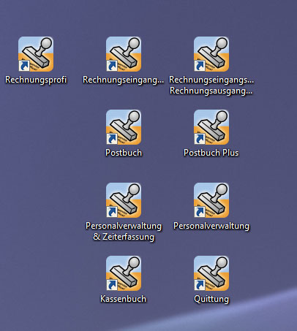This screenshot has height=331, width=297.
Task: Click the "Quittung" label text
Action: tap(211, 299)
